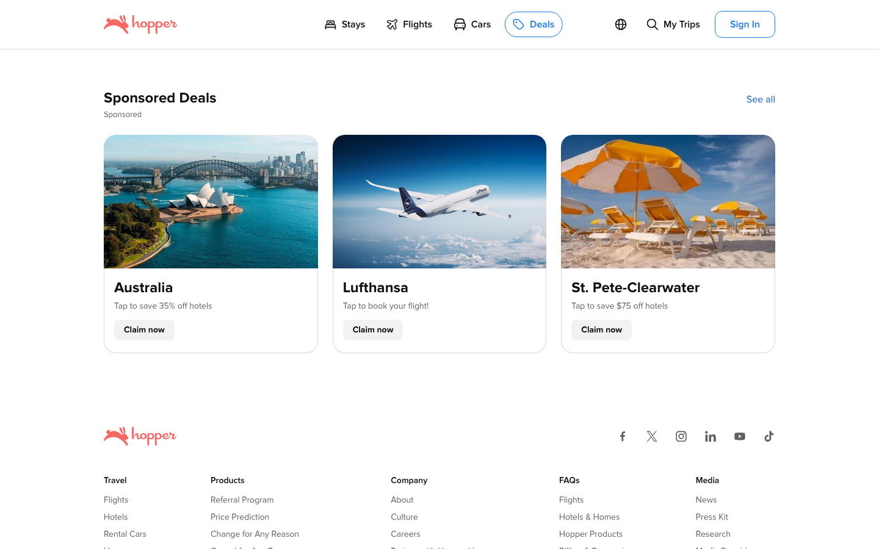Open the Stays tab

345,24
